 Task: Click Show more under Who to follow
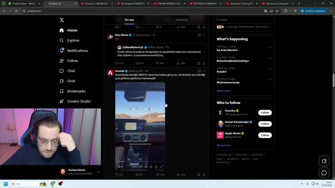click(x=223, y=145)
